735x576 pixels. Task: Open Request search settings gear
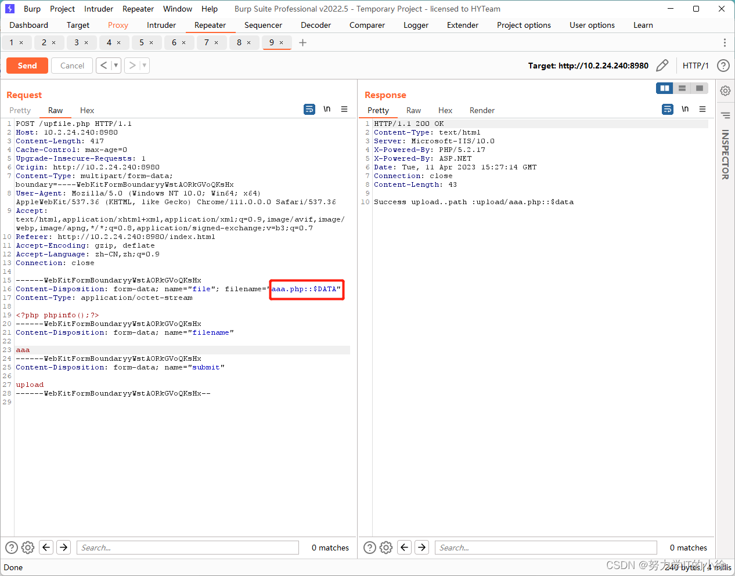[x=28, y=548]
